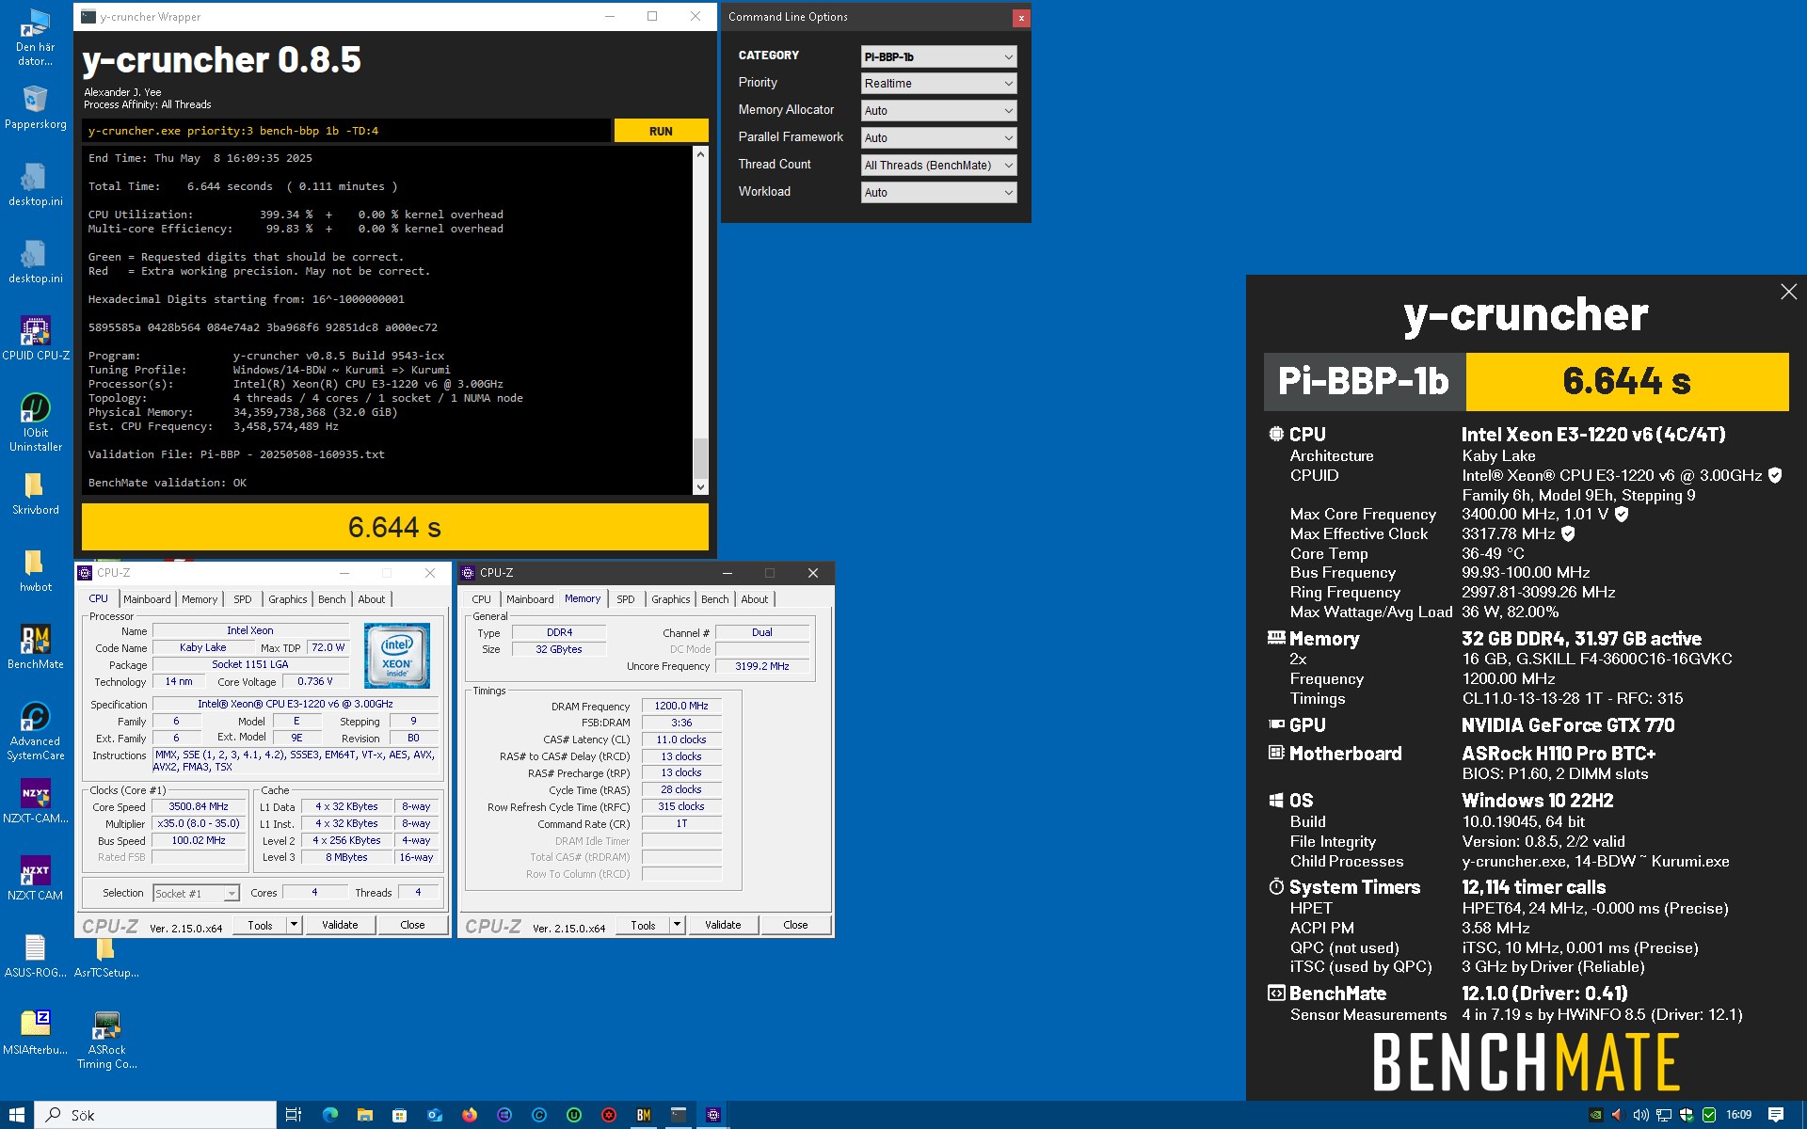Screen dimensions: 1807x1129
Task: Click Tools button in left CPU-Z window
Action: 260,925
